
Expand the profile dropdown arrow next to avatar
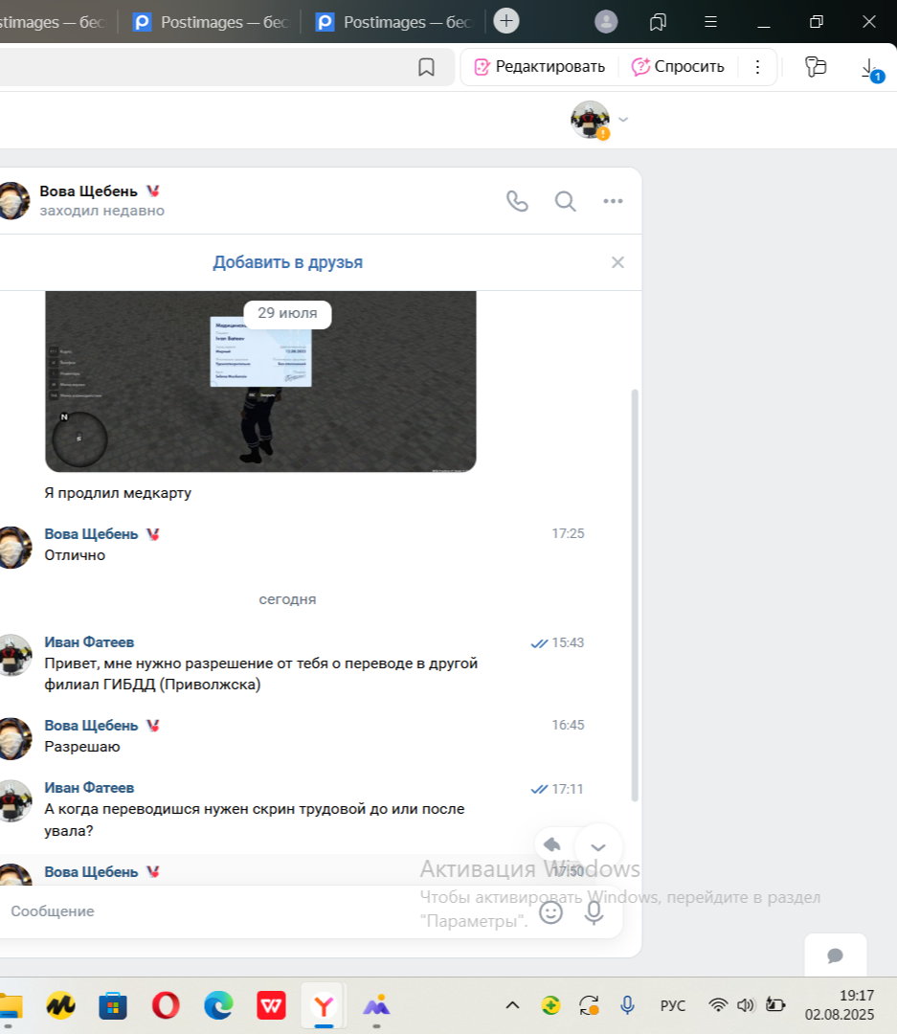623,120
